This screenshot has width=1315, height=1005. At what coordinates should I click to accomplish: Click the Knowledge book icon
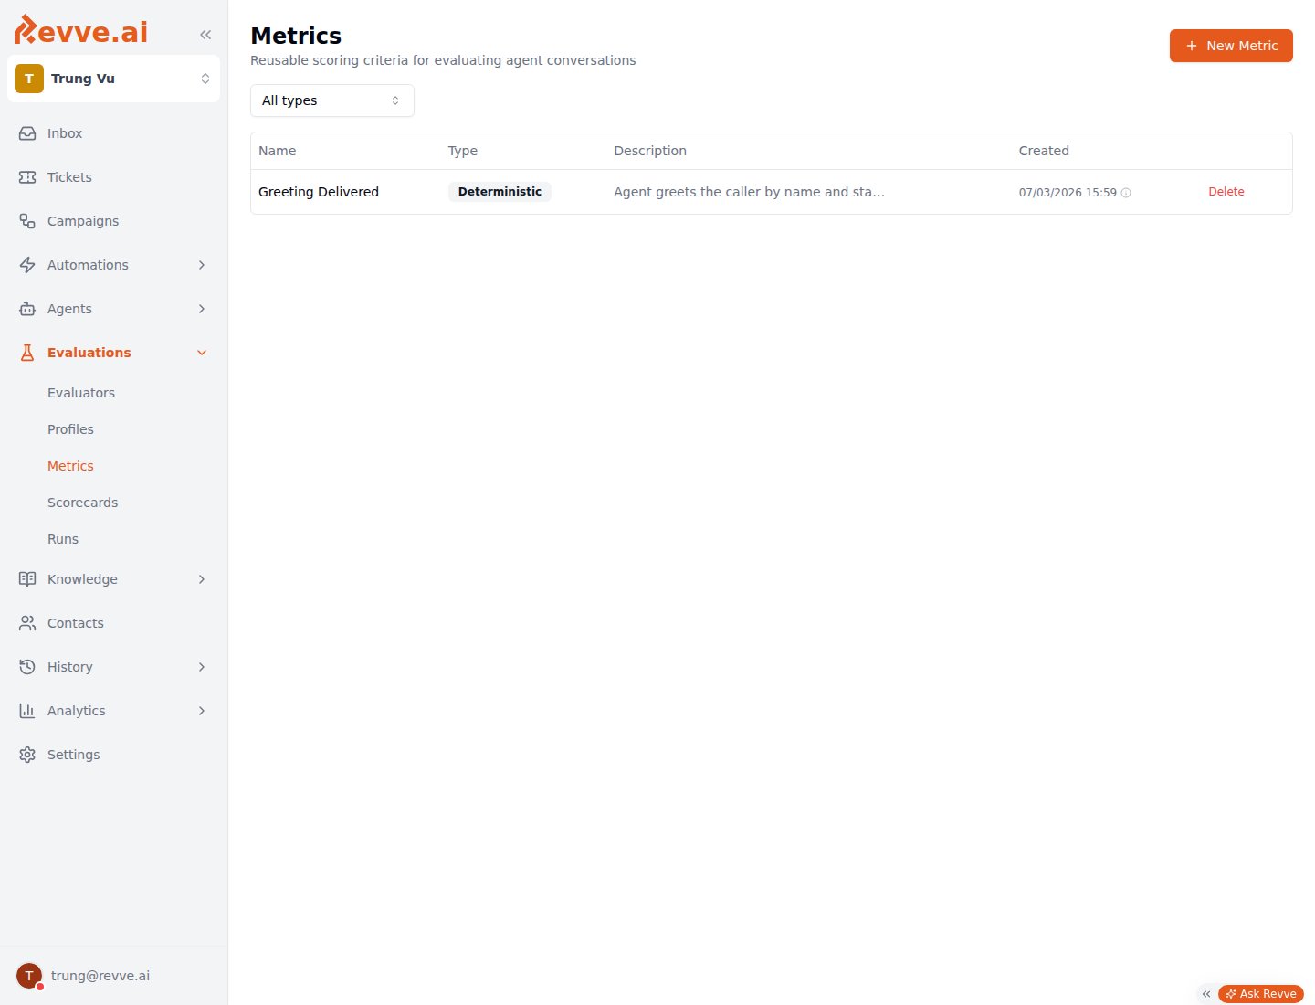click(27, 579)
